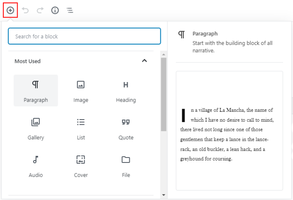Click the pilcrow icon in preview panel

click(181, 35)
